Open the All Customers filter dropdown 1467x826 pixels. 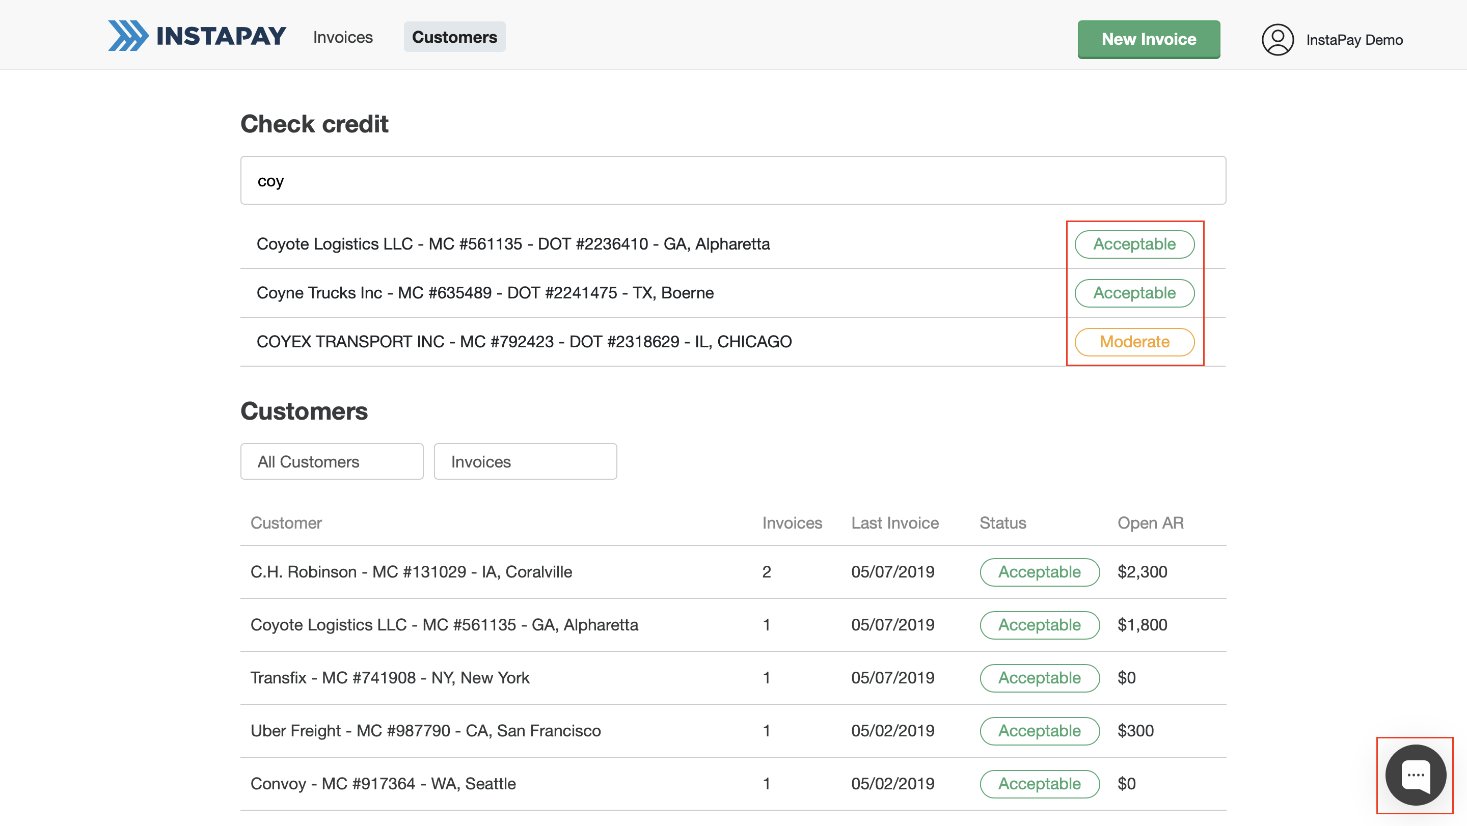[332, 462]
